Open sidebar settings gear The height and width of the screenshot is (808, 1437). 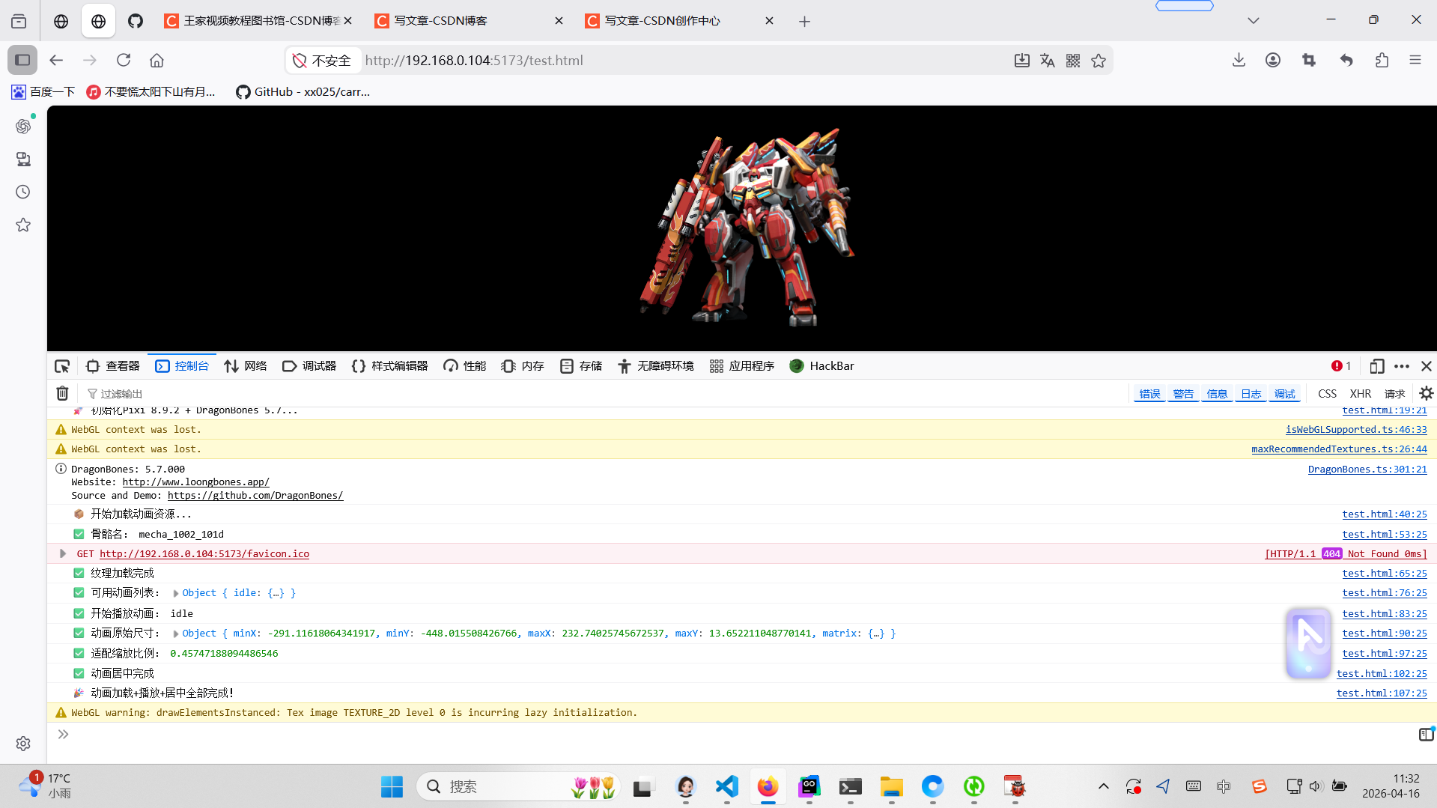[x=23, y=744]
